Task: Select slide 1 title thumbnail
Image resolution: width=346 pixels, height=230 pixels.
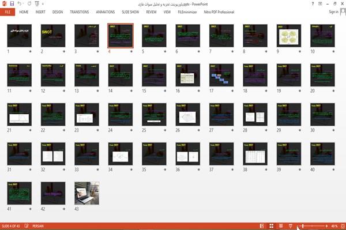Action: pyautogui.click(x=20, y=36)
